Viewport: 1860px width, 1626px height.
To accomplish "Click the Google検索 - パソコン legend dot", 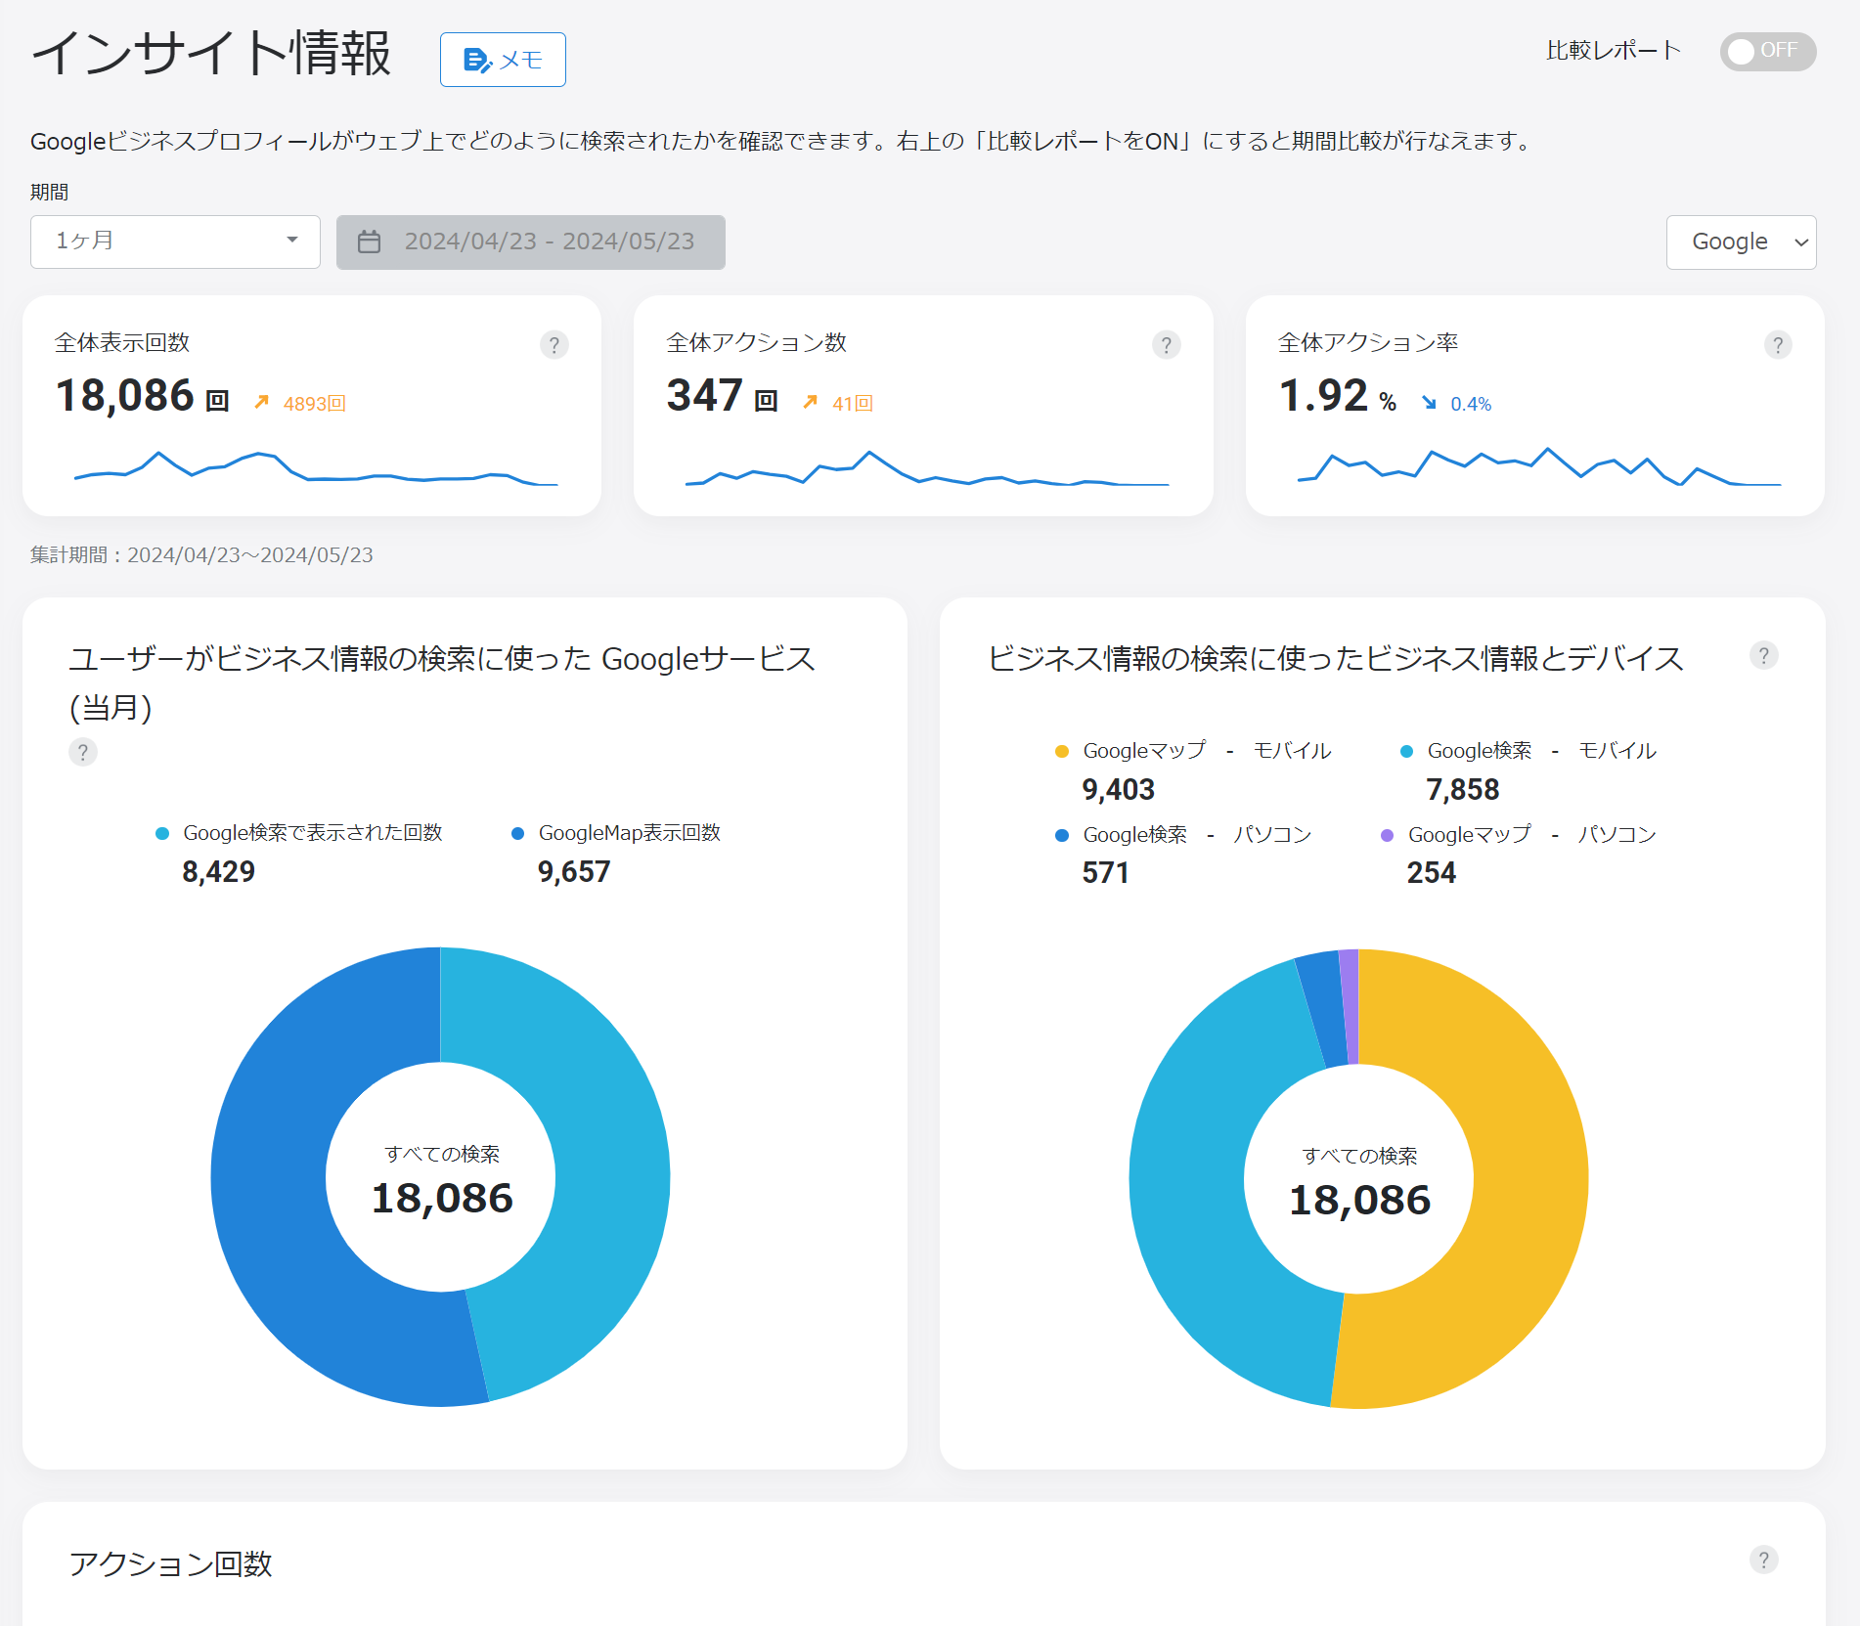I will (1062, 835).
